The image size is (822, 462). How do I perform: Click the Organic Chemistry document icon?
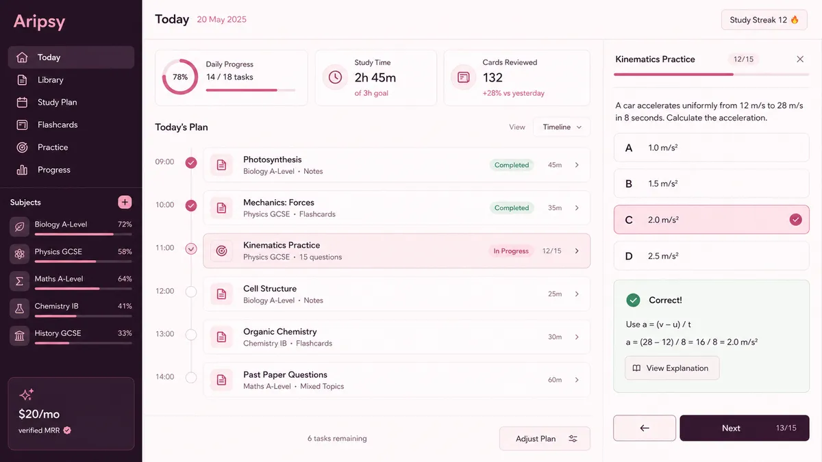221,337
